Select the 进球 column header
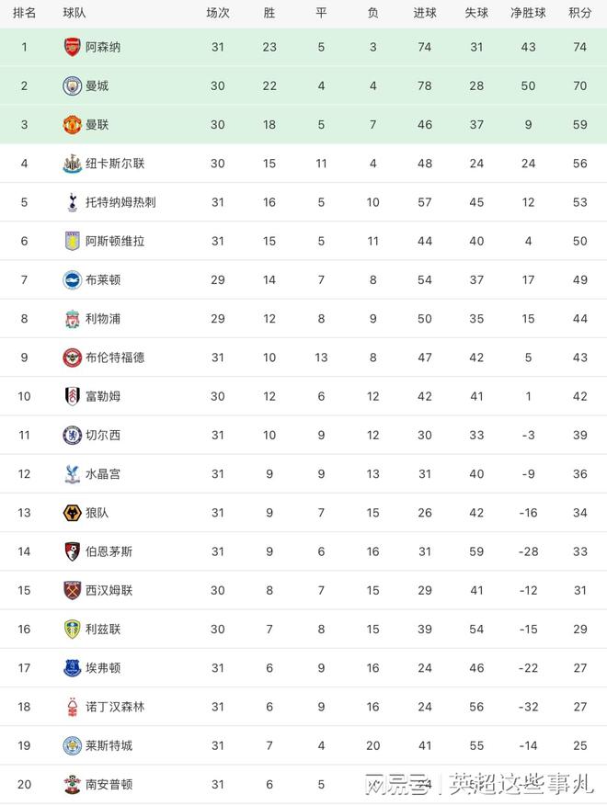The image size is (607, 806). [x=424, y=13]
